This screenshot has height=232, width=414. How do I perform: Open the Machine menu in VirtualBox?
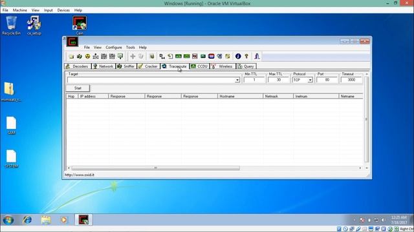point(20,10)
